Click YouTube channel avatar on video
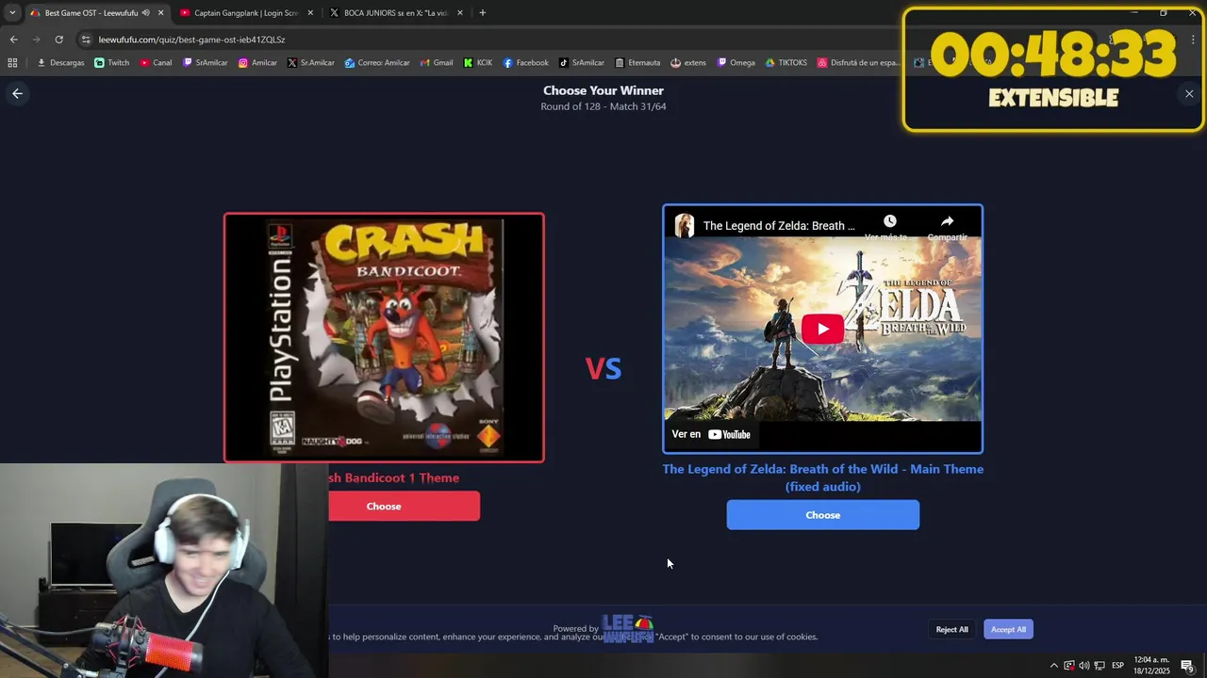Viewport: 1207px width, 678px height. tap(685, 226)
